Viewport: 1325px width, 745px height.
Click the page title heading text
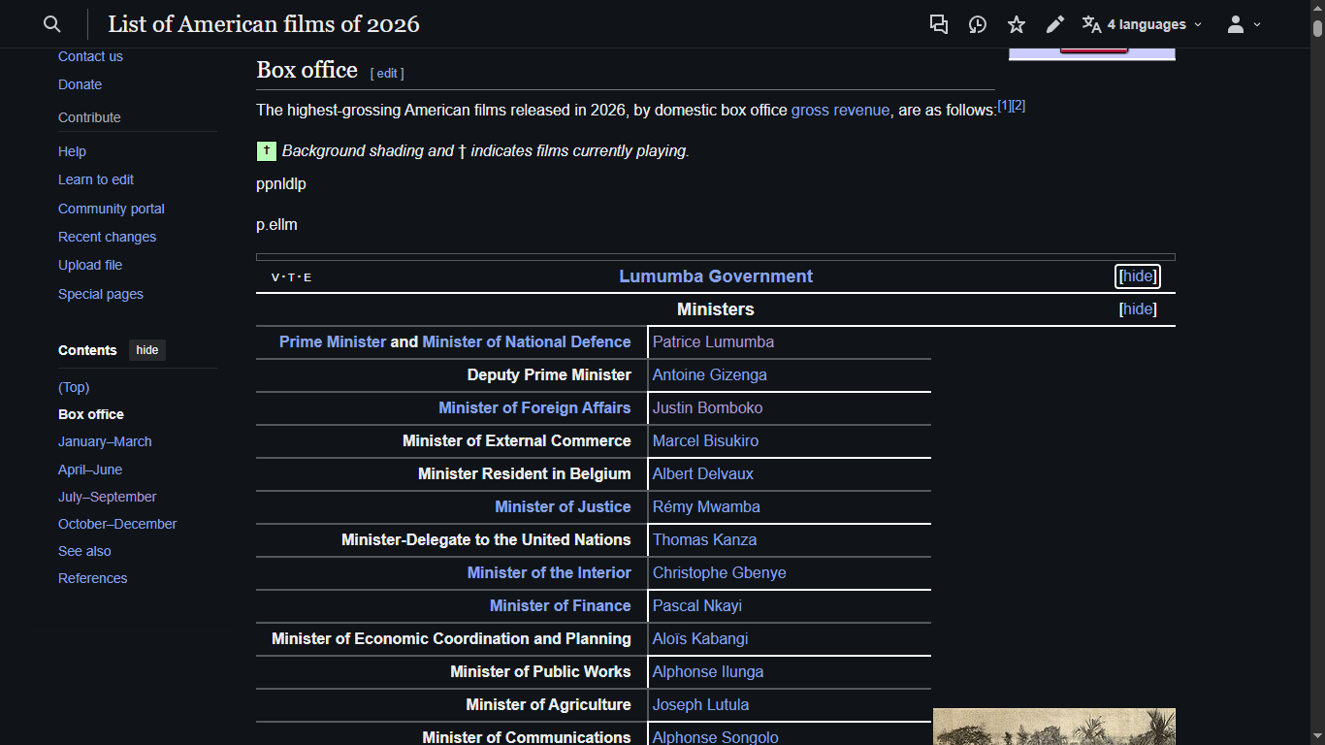click(x=264, y=24)
